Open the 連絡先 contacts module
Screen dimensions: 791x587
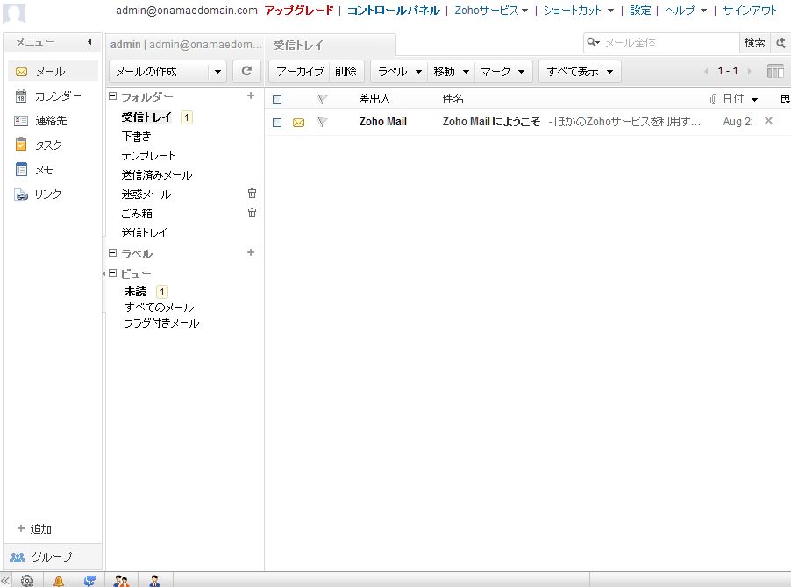[x=41, y=120]
